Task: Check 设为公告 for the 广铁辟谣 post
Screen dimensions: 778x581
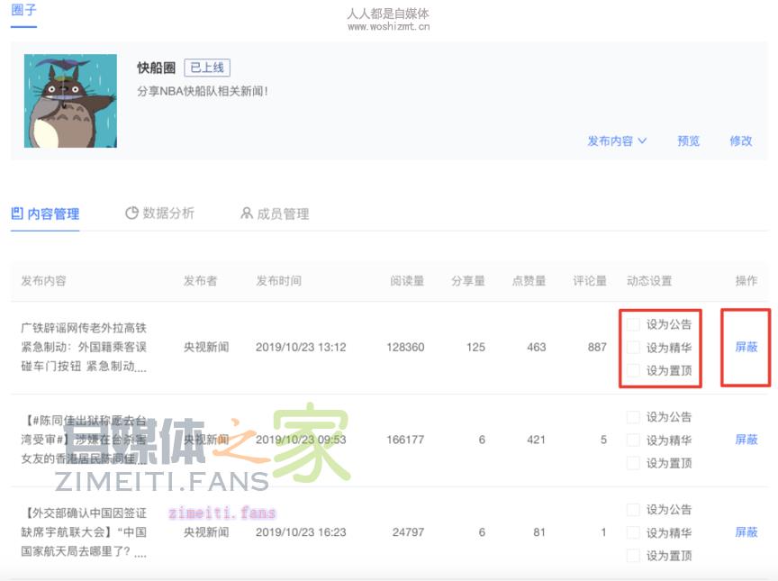Action: coord(634,324)
